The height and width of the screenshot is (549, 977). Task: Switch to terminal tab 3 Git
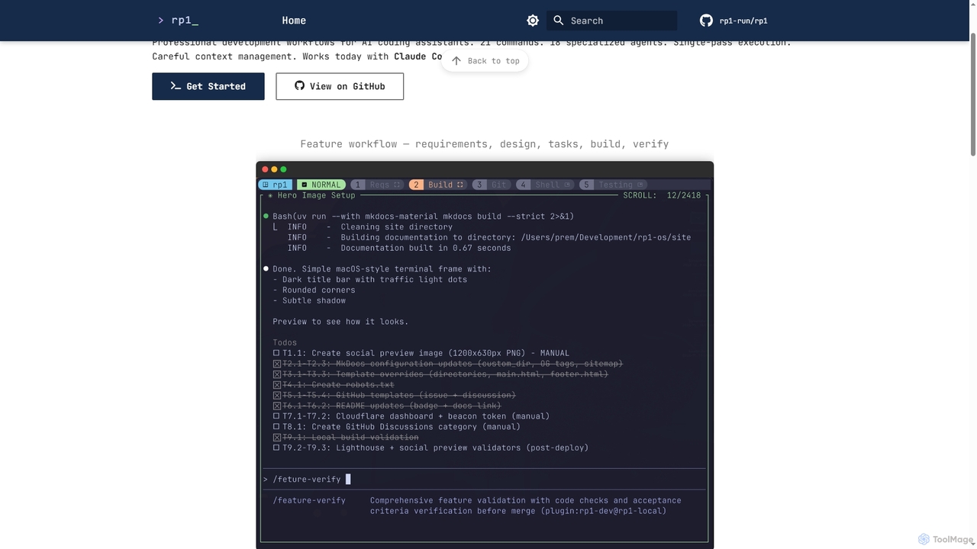[492, 185]
